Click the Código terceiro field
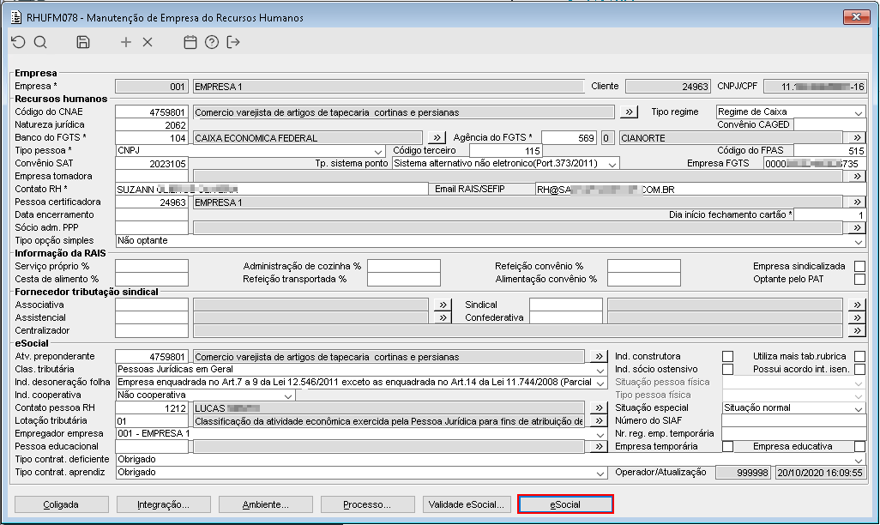 [506, 150]
